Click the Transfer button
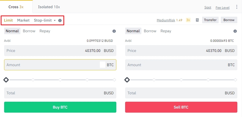The width and height of the screenshot is (242, 117). pyautogui.click(x=210, y=20)
